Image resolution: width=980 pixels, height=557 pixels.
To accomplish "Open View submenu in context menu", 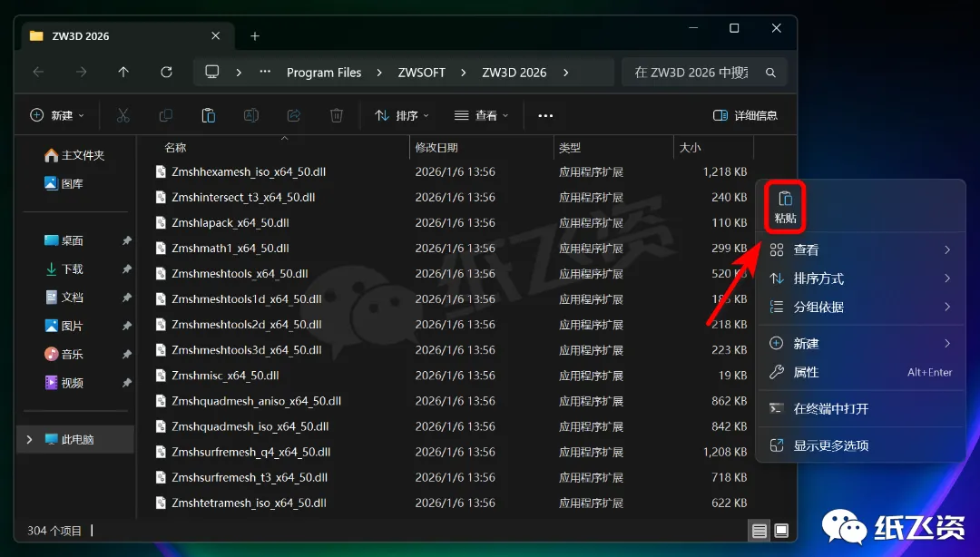I will click(x=860, y=250).
